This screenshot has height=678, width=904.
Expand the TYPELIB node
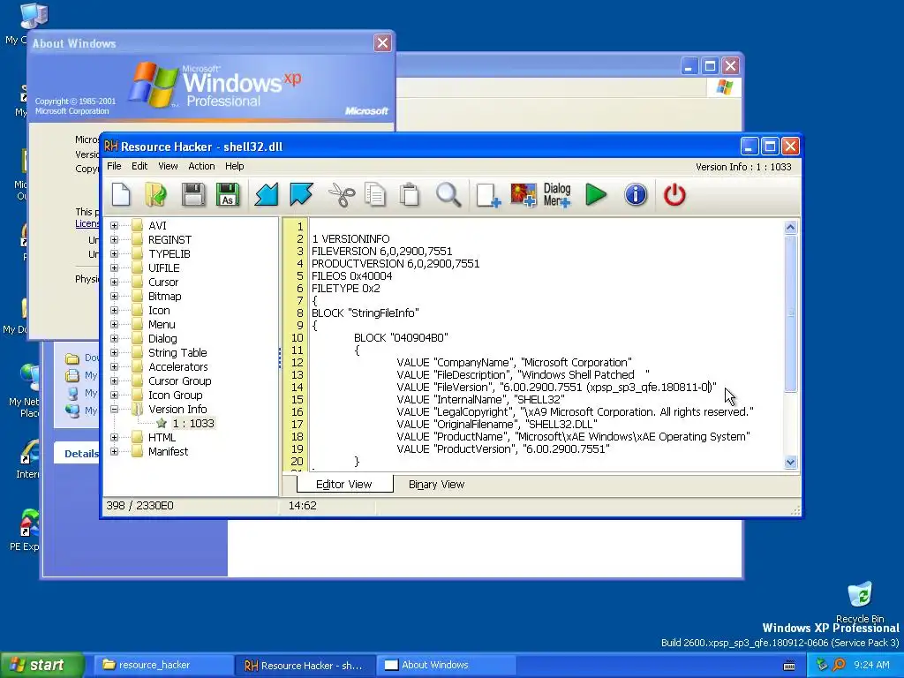[114, 253]
